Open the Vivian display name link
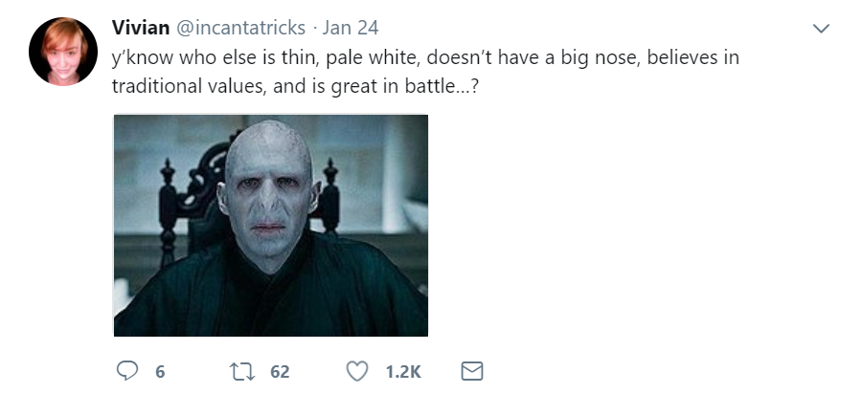This screenshot has height=394, width=862. coord(141,28)
